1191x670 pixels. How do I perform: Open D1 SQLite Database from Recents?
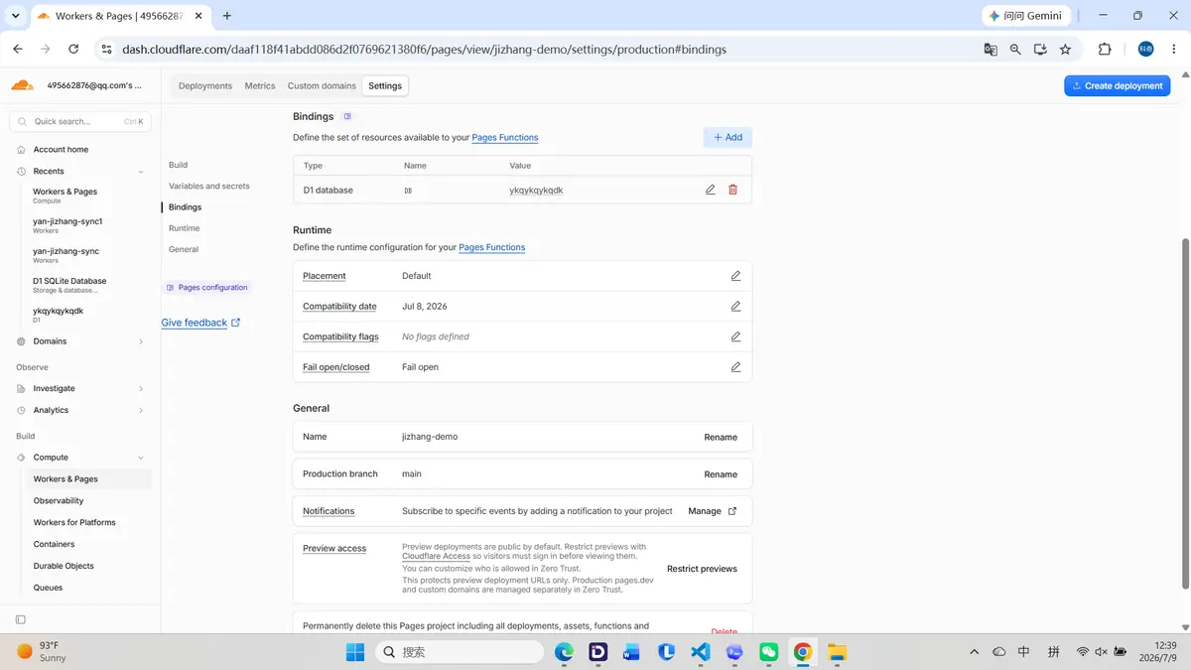[x=69, y=285]
